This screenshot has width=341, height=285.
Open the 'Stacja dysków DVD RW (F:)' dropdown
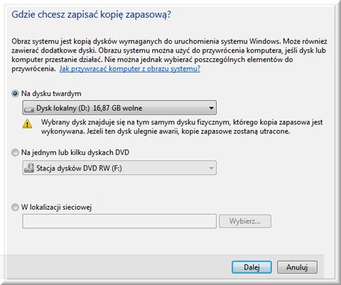tap(119, 168)
